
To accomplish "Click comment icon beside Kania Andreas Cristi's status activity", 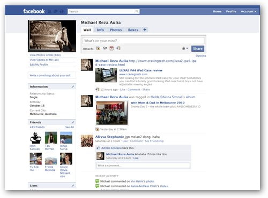I will [x=97, y=186].
